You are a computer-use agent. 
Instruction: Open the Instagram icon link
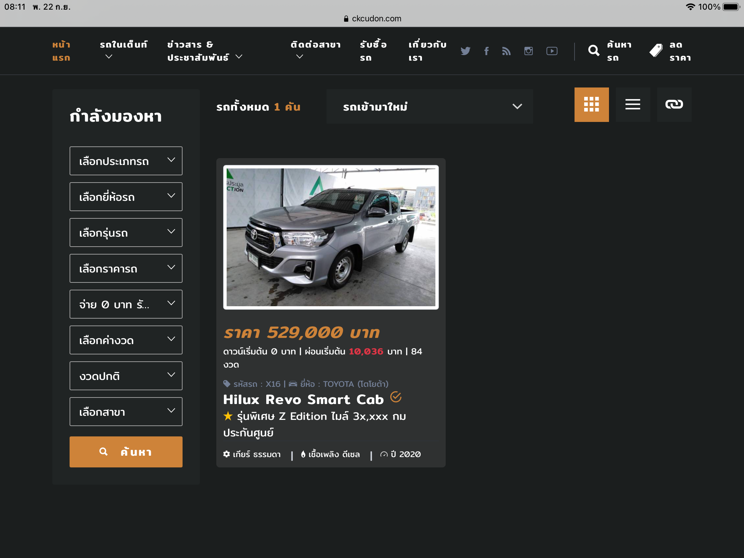coord(528,51)
